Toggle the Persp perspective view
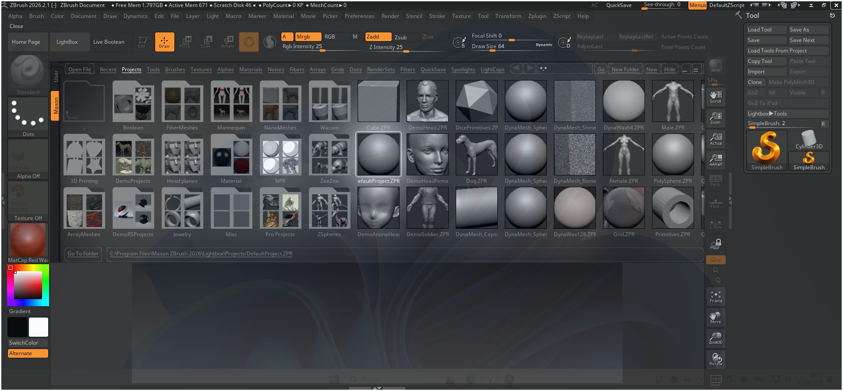 tap(715, 181)
